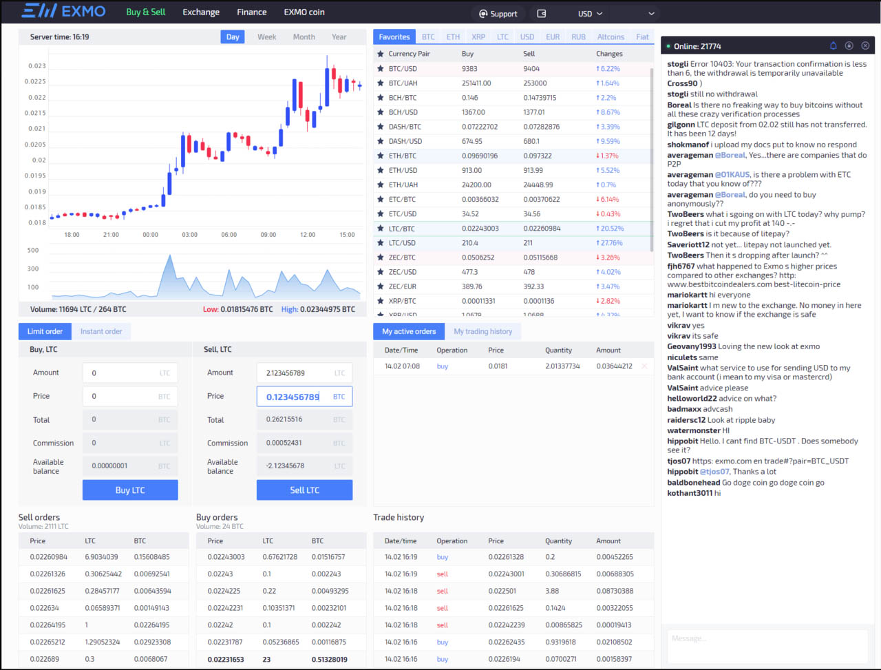The width and height of the screenshot is (881, 670).
Task: Select the RUB pairs tab
Action: [x=578, y=37]
